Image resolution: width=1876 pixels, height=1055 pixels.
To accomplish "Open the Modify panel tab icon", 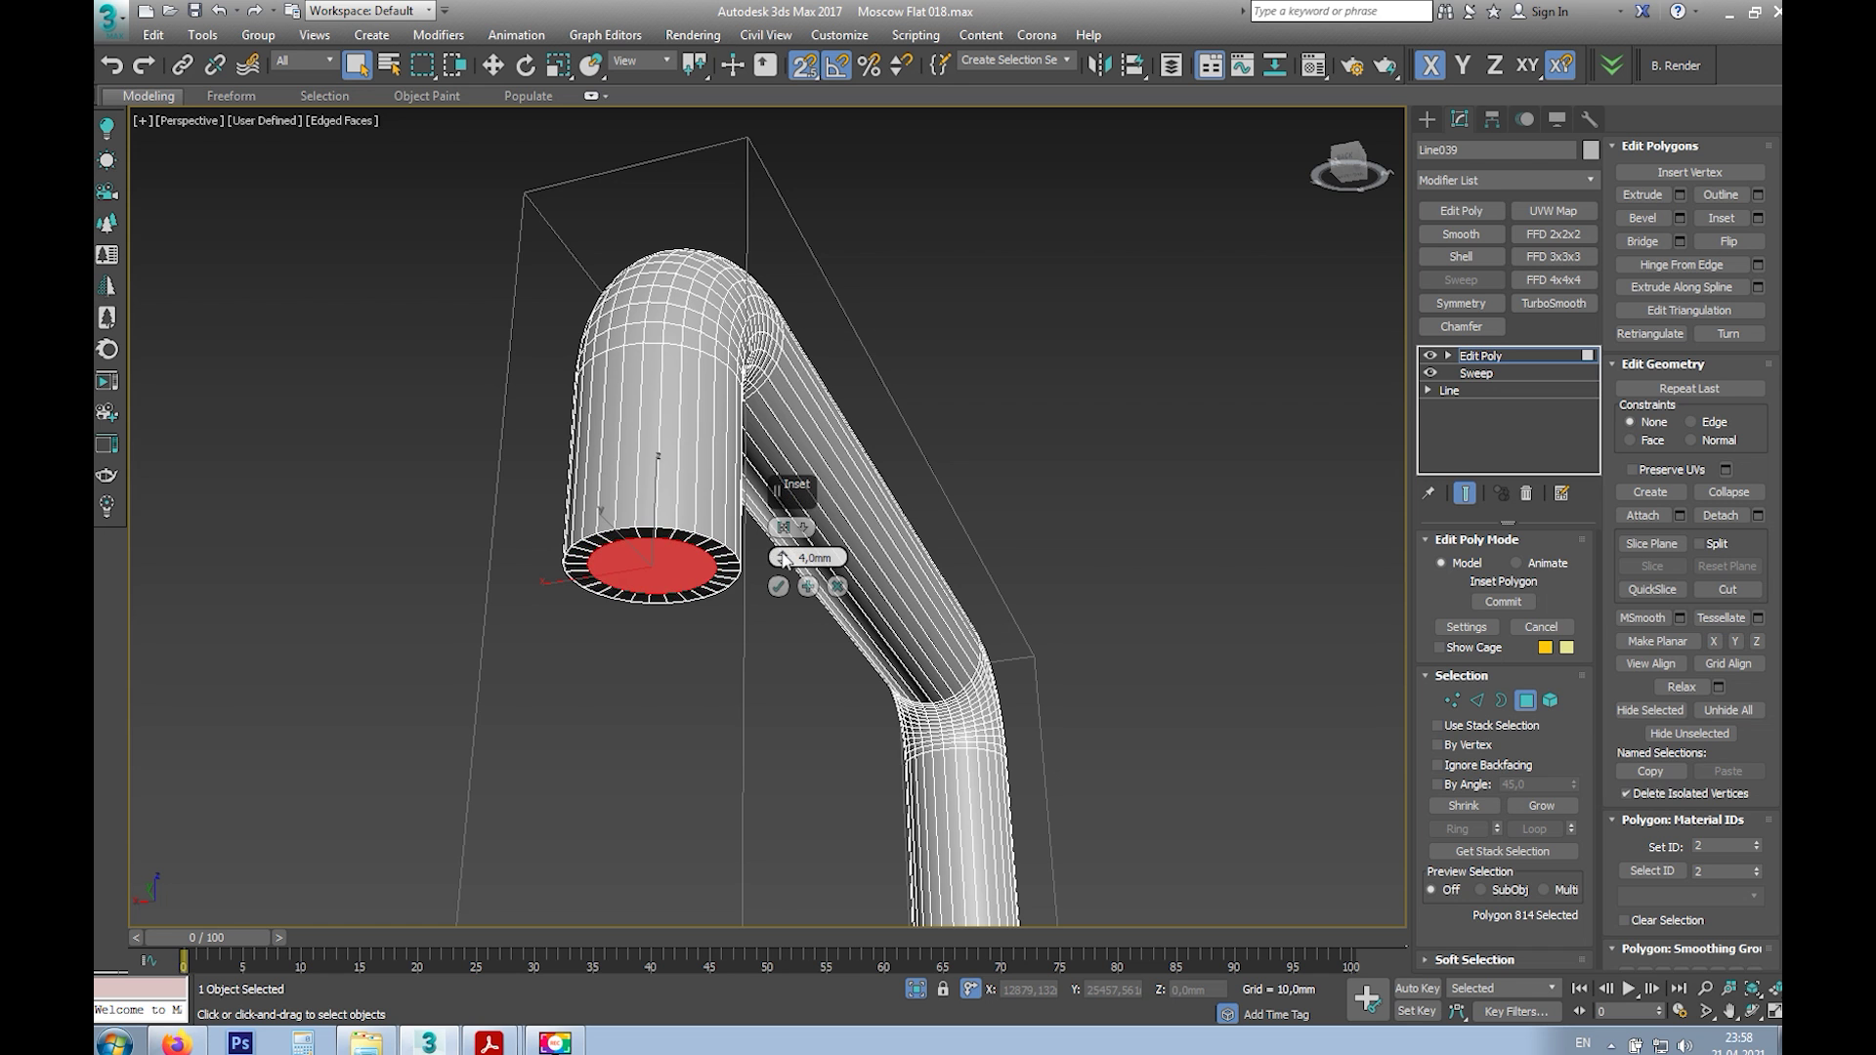I will pyautogui.click(x=1460, y=119).
